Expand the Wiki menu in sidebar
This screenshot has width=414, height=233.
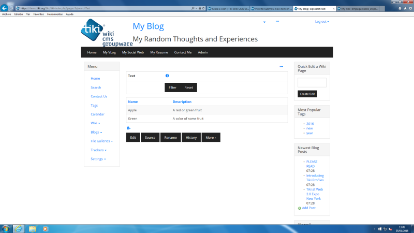[x=95, y=123]
